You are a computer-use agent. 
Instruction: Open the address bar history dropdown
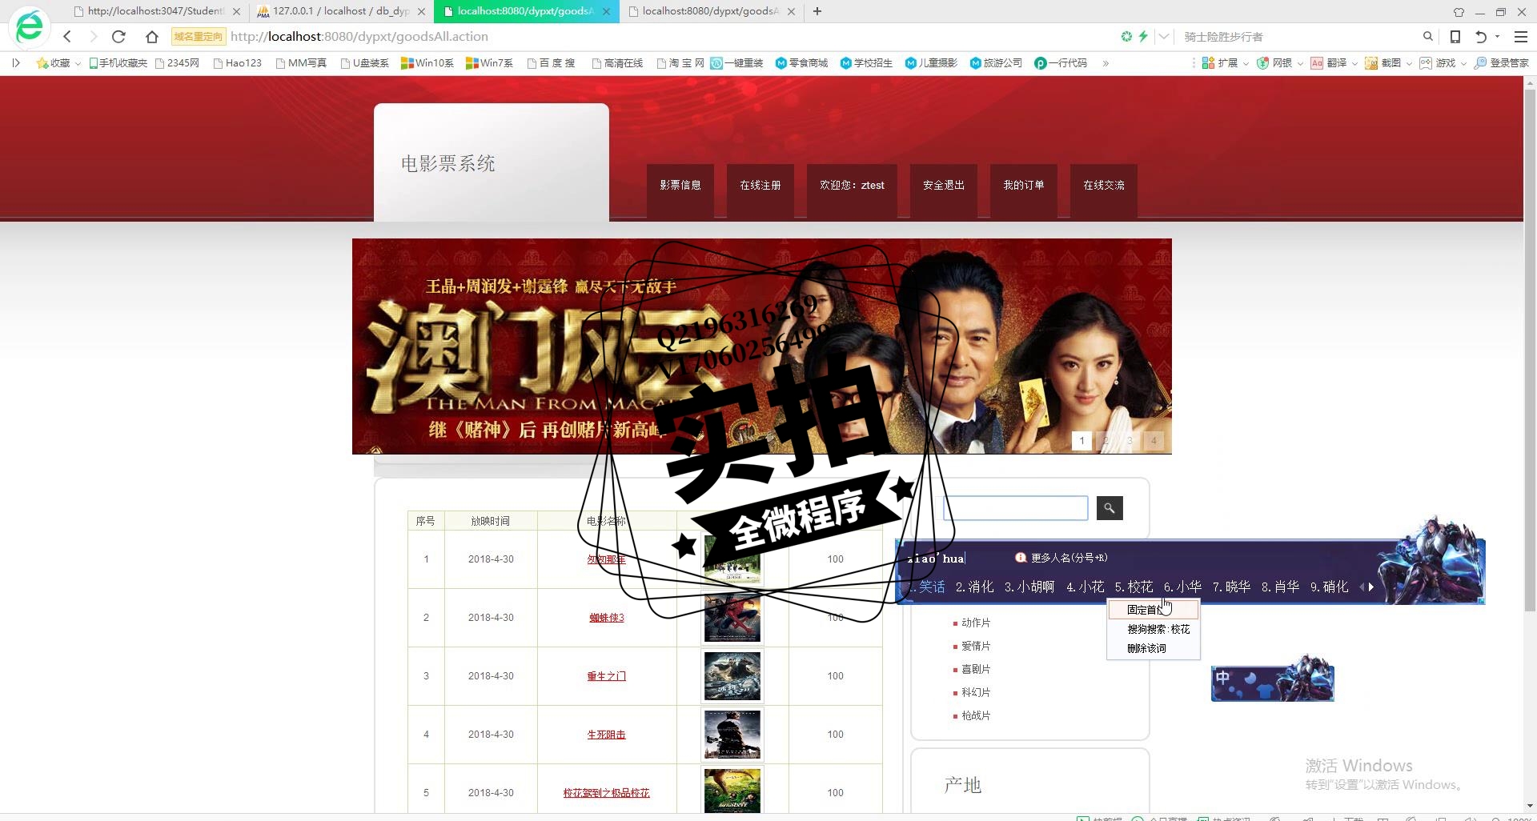[1164, 37]
